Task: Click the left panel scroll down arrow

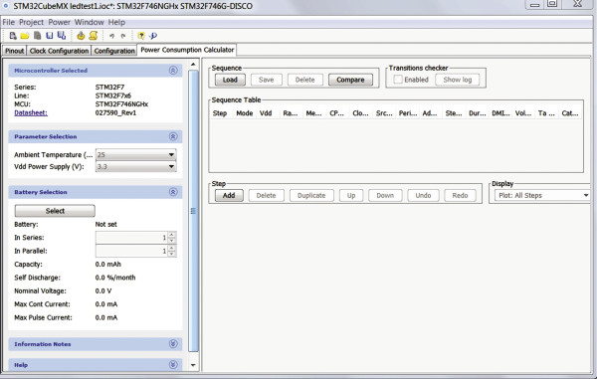Action: [x=193, y=365]
